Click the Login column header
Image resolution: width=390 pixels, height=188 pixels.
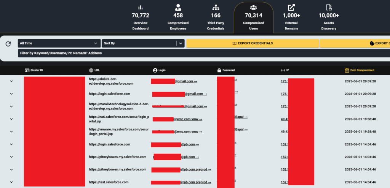pos(159,70)
